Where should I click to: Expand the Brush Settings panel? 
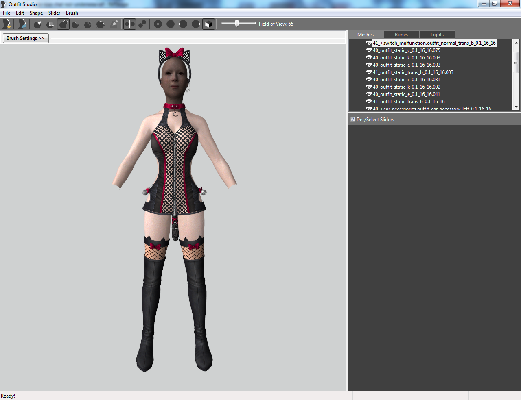pos(26,38)
